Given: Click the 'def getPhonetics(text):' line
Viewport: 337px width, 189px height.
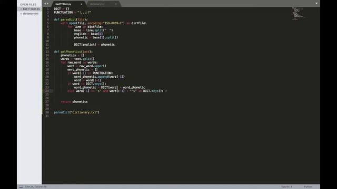Looking at the screenshot, I should 73,51.
